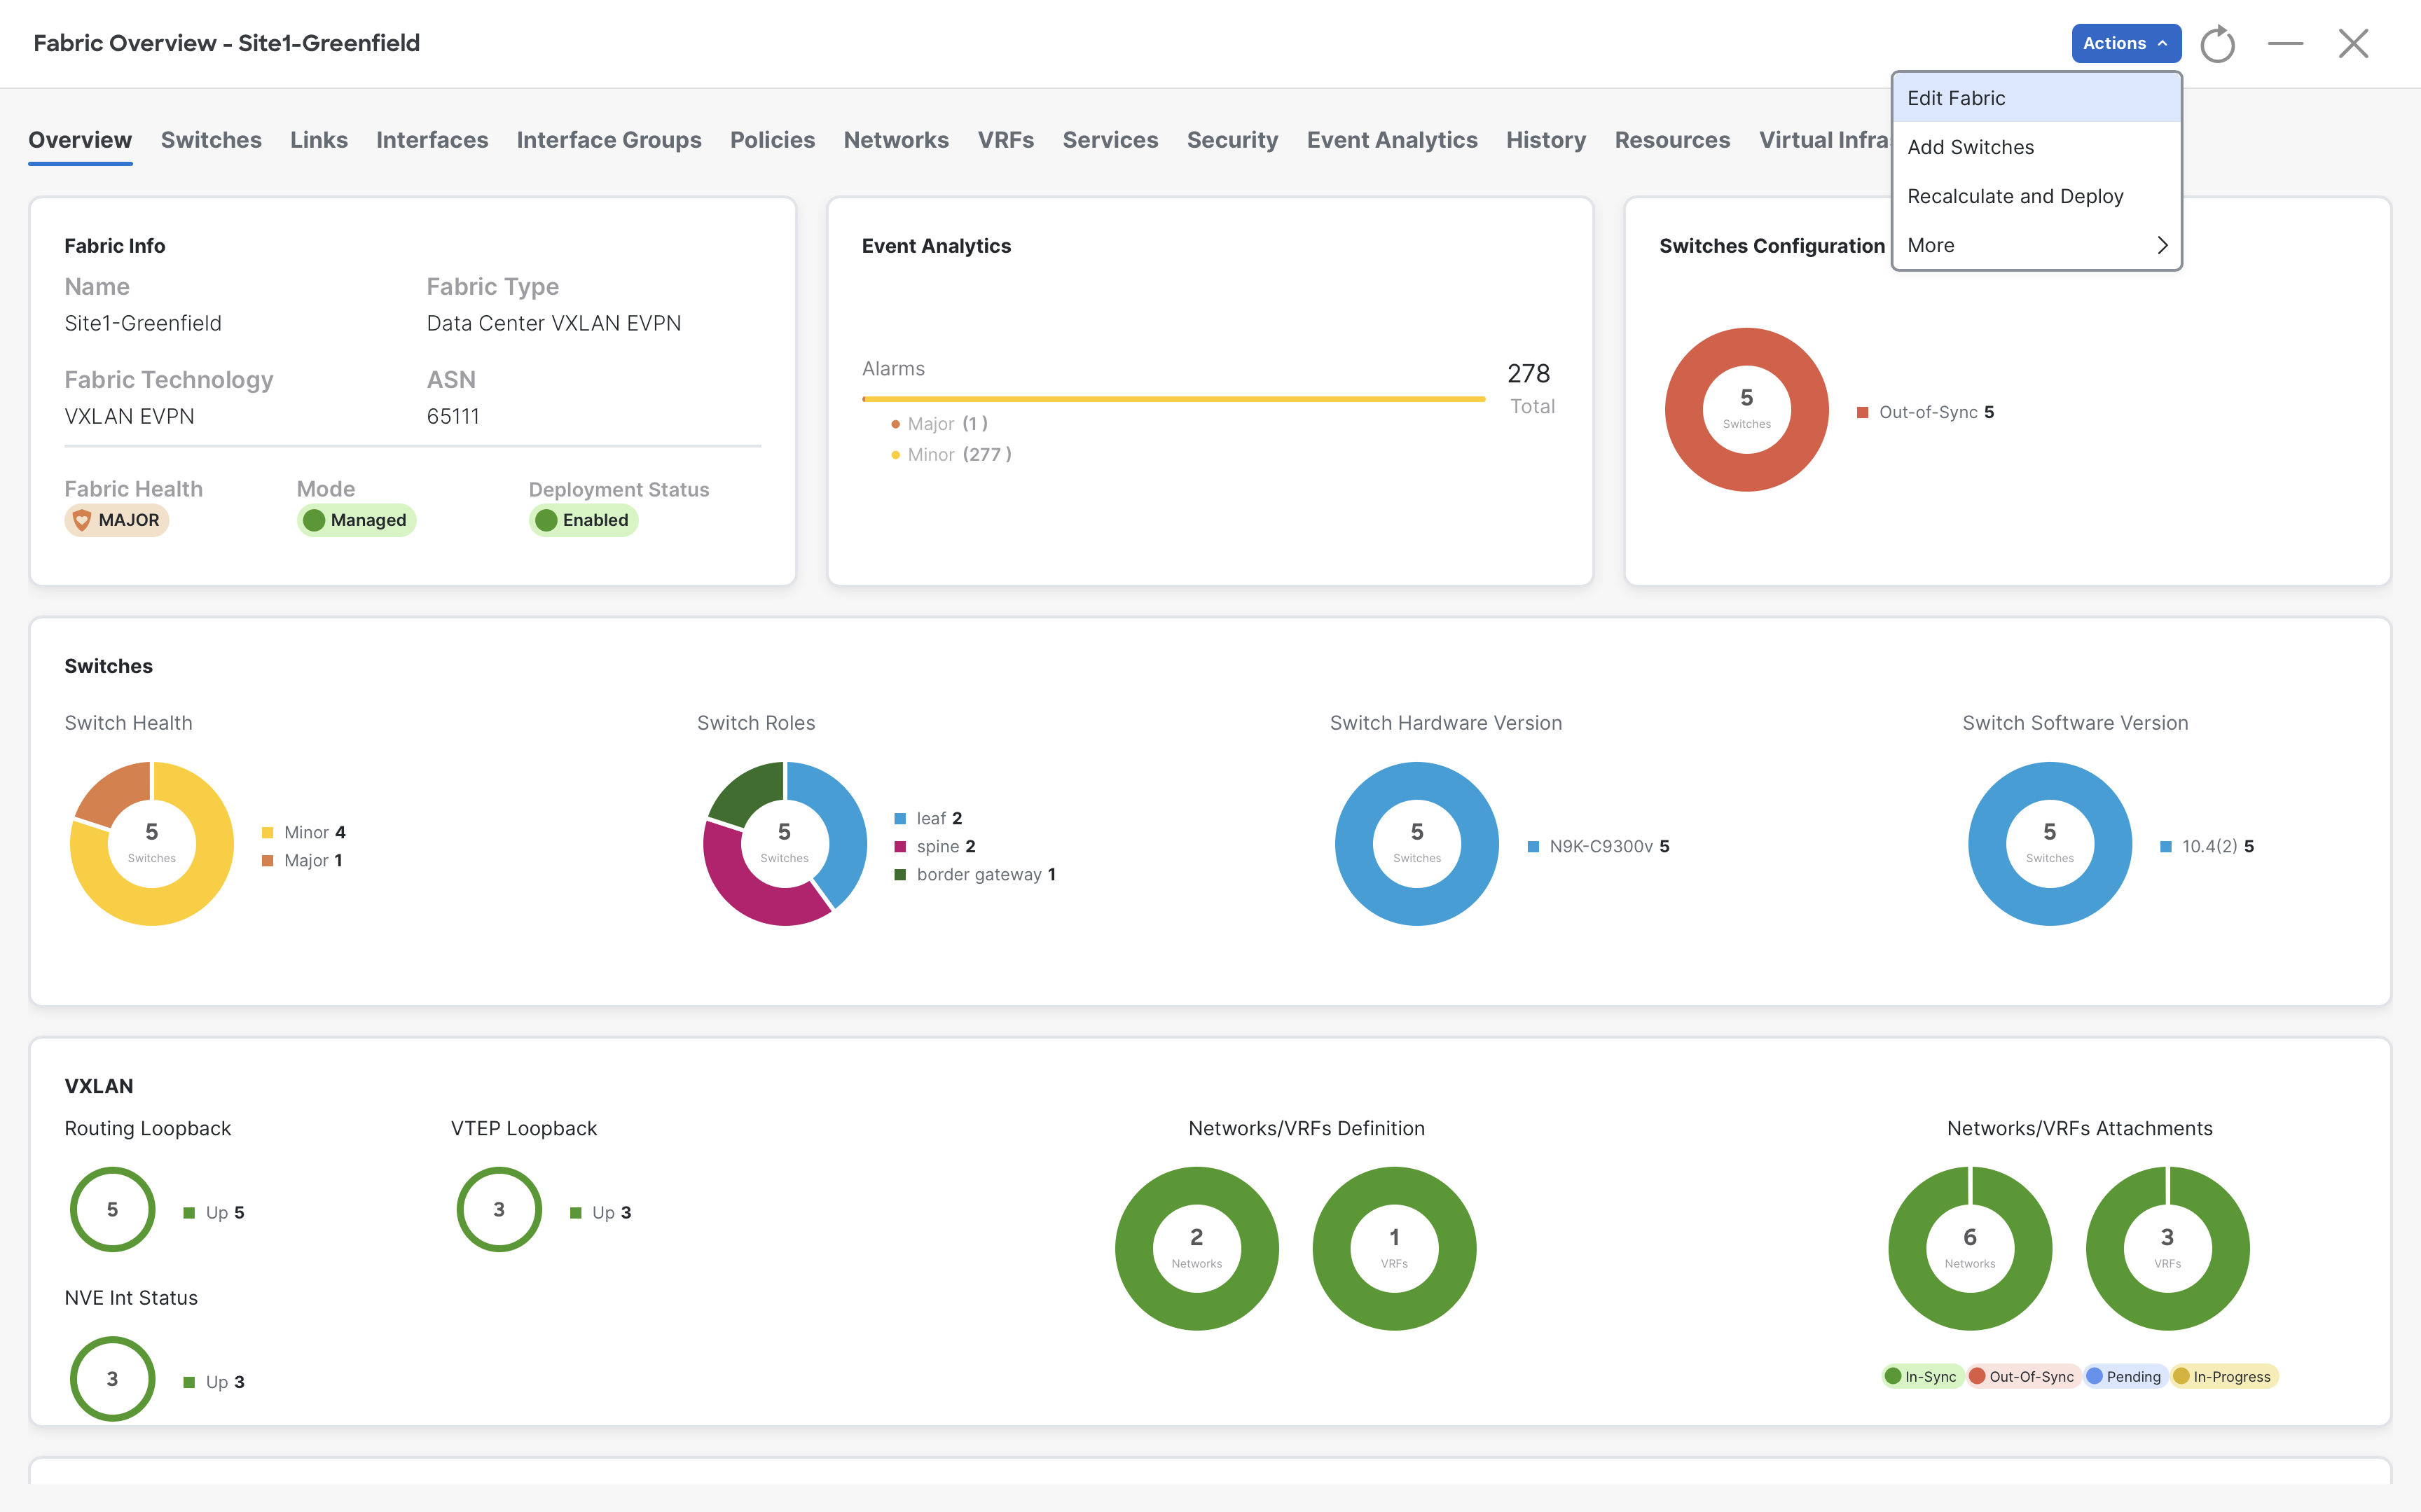
Task: Click the 2 Networks definition donut
Action: tap(1197, 1249)
